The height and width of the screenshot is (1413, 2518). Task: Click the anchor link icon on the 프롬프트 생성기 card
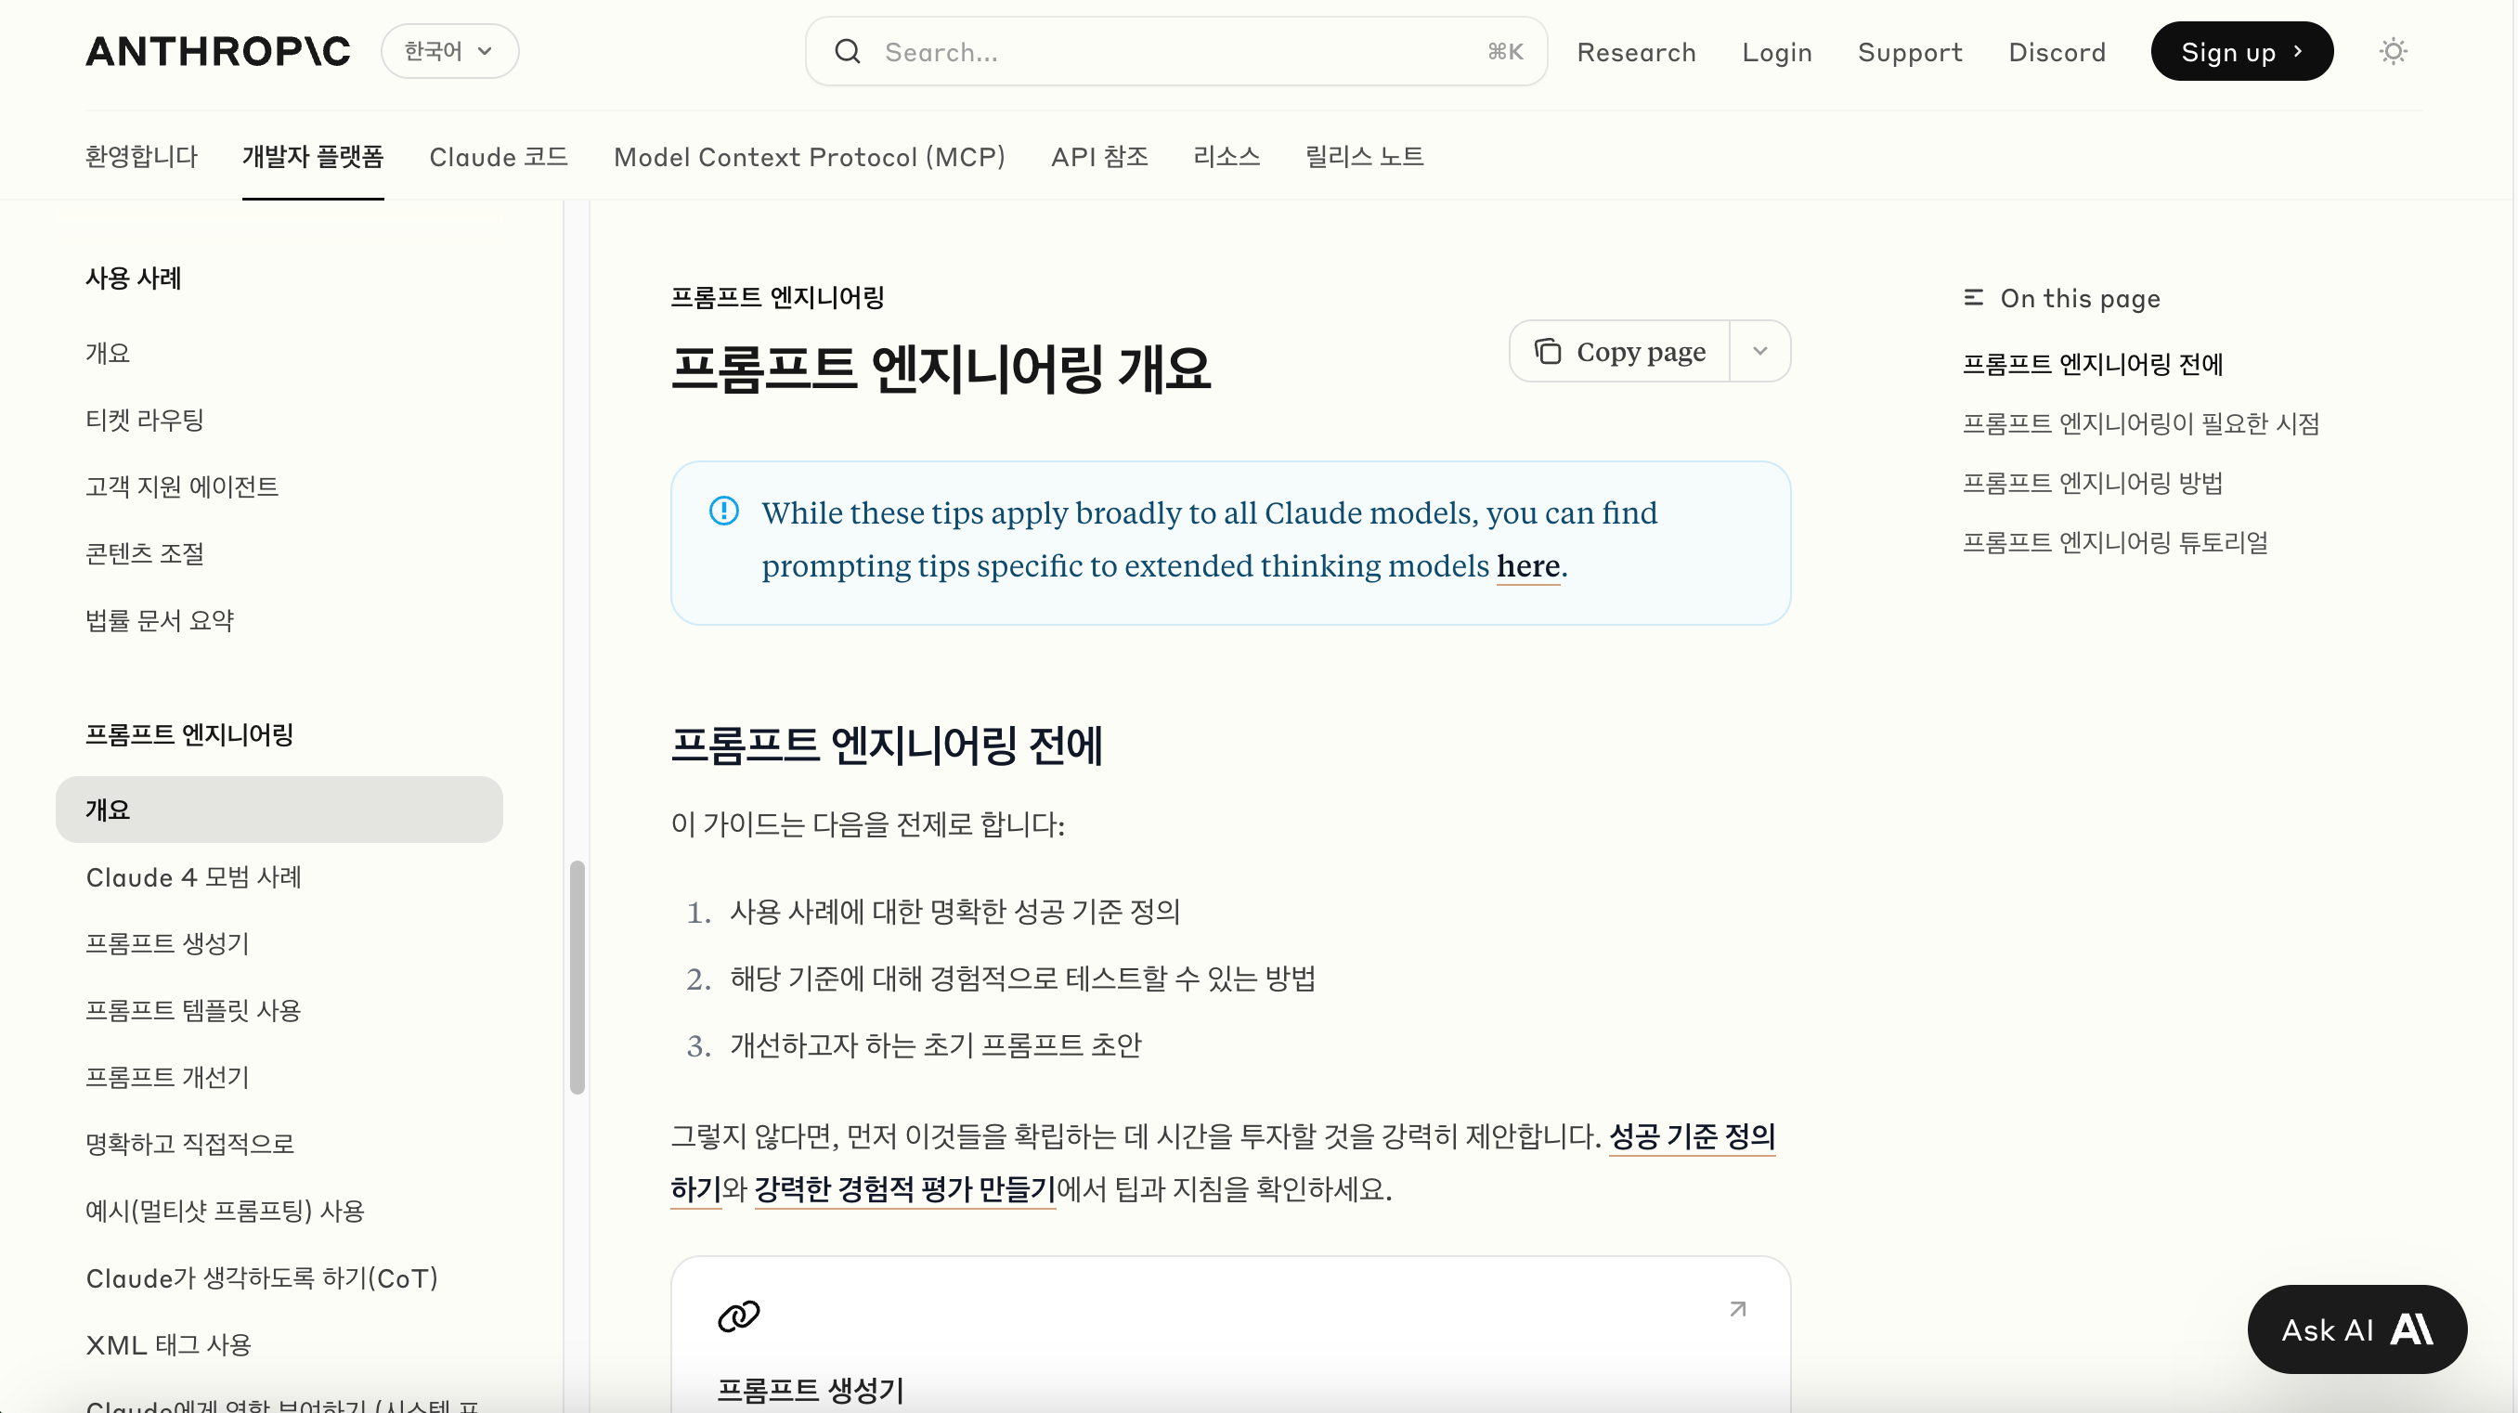point(740,1315)
